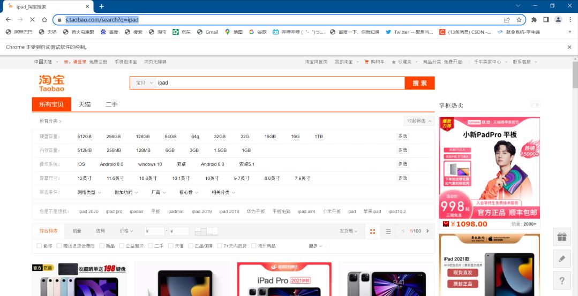Click the browser back arrow
Image resolution: width=578 pixels, height=296 pixels.
[x=8, y=19]
